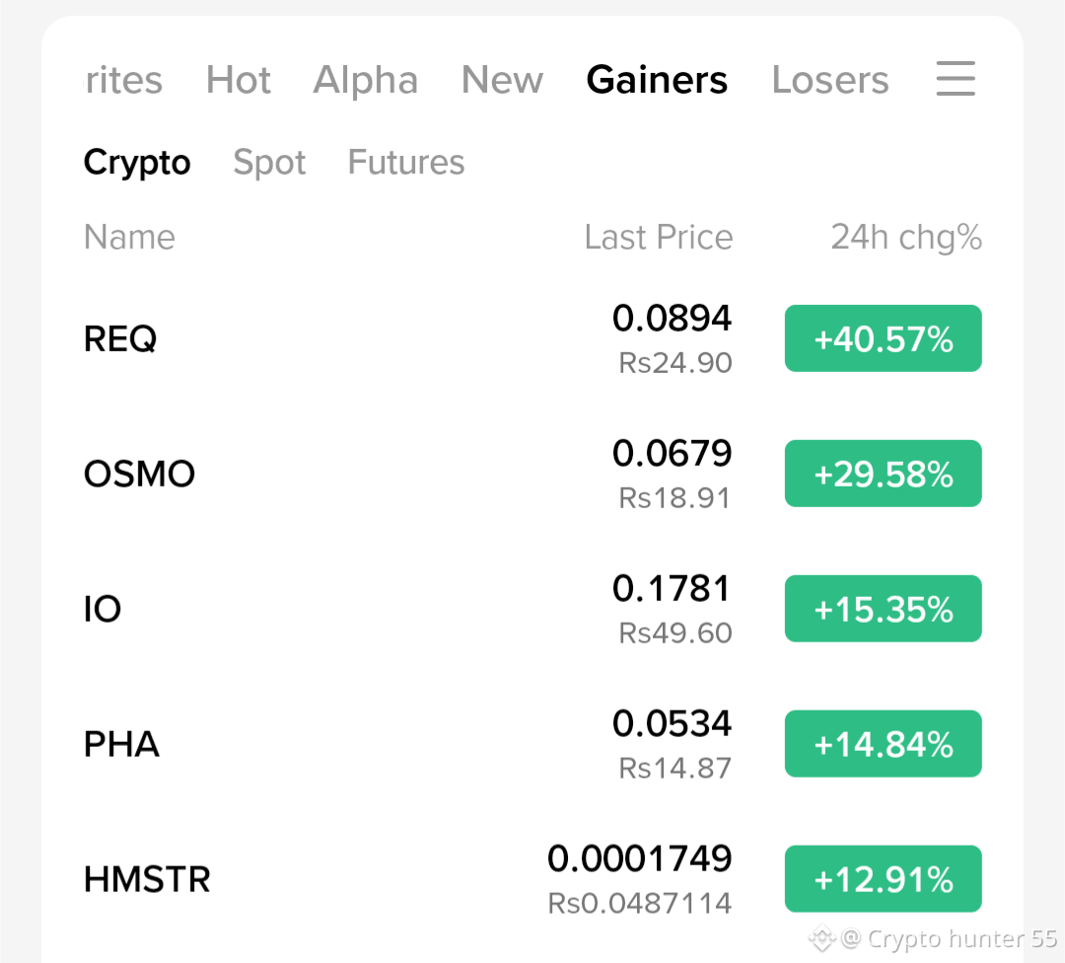Viewport: 1065px width, 963px height.
Task: Switch to the Alpha tab
Action: pos(366,80)
